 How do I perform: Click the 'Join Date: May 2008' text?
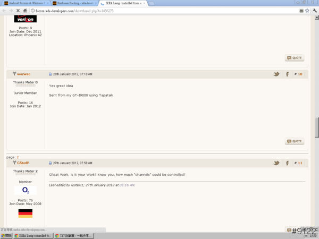[25, 204]
